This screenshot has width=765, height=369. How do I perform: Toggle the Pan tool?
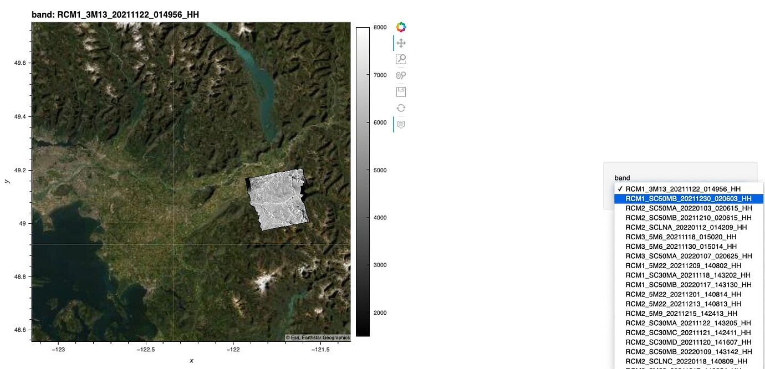click(x=401, y=43)
